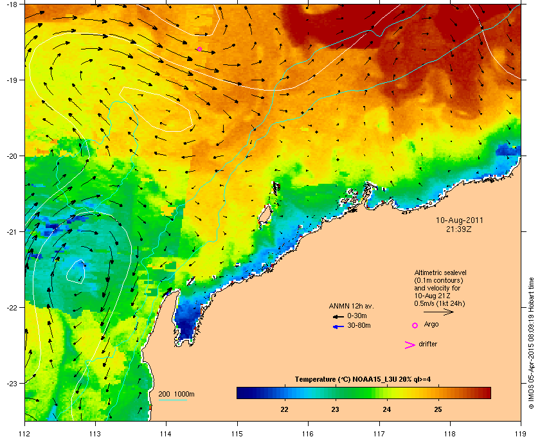Click the latitude axis label -20
Viewport: 540px width, 437px height.
12,156
